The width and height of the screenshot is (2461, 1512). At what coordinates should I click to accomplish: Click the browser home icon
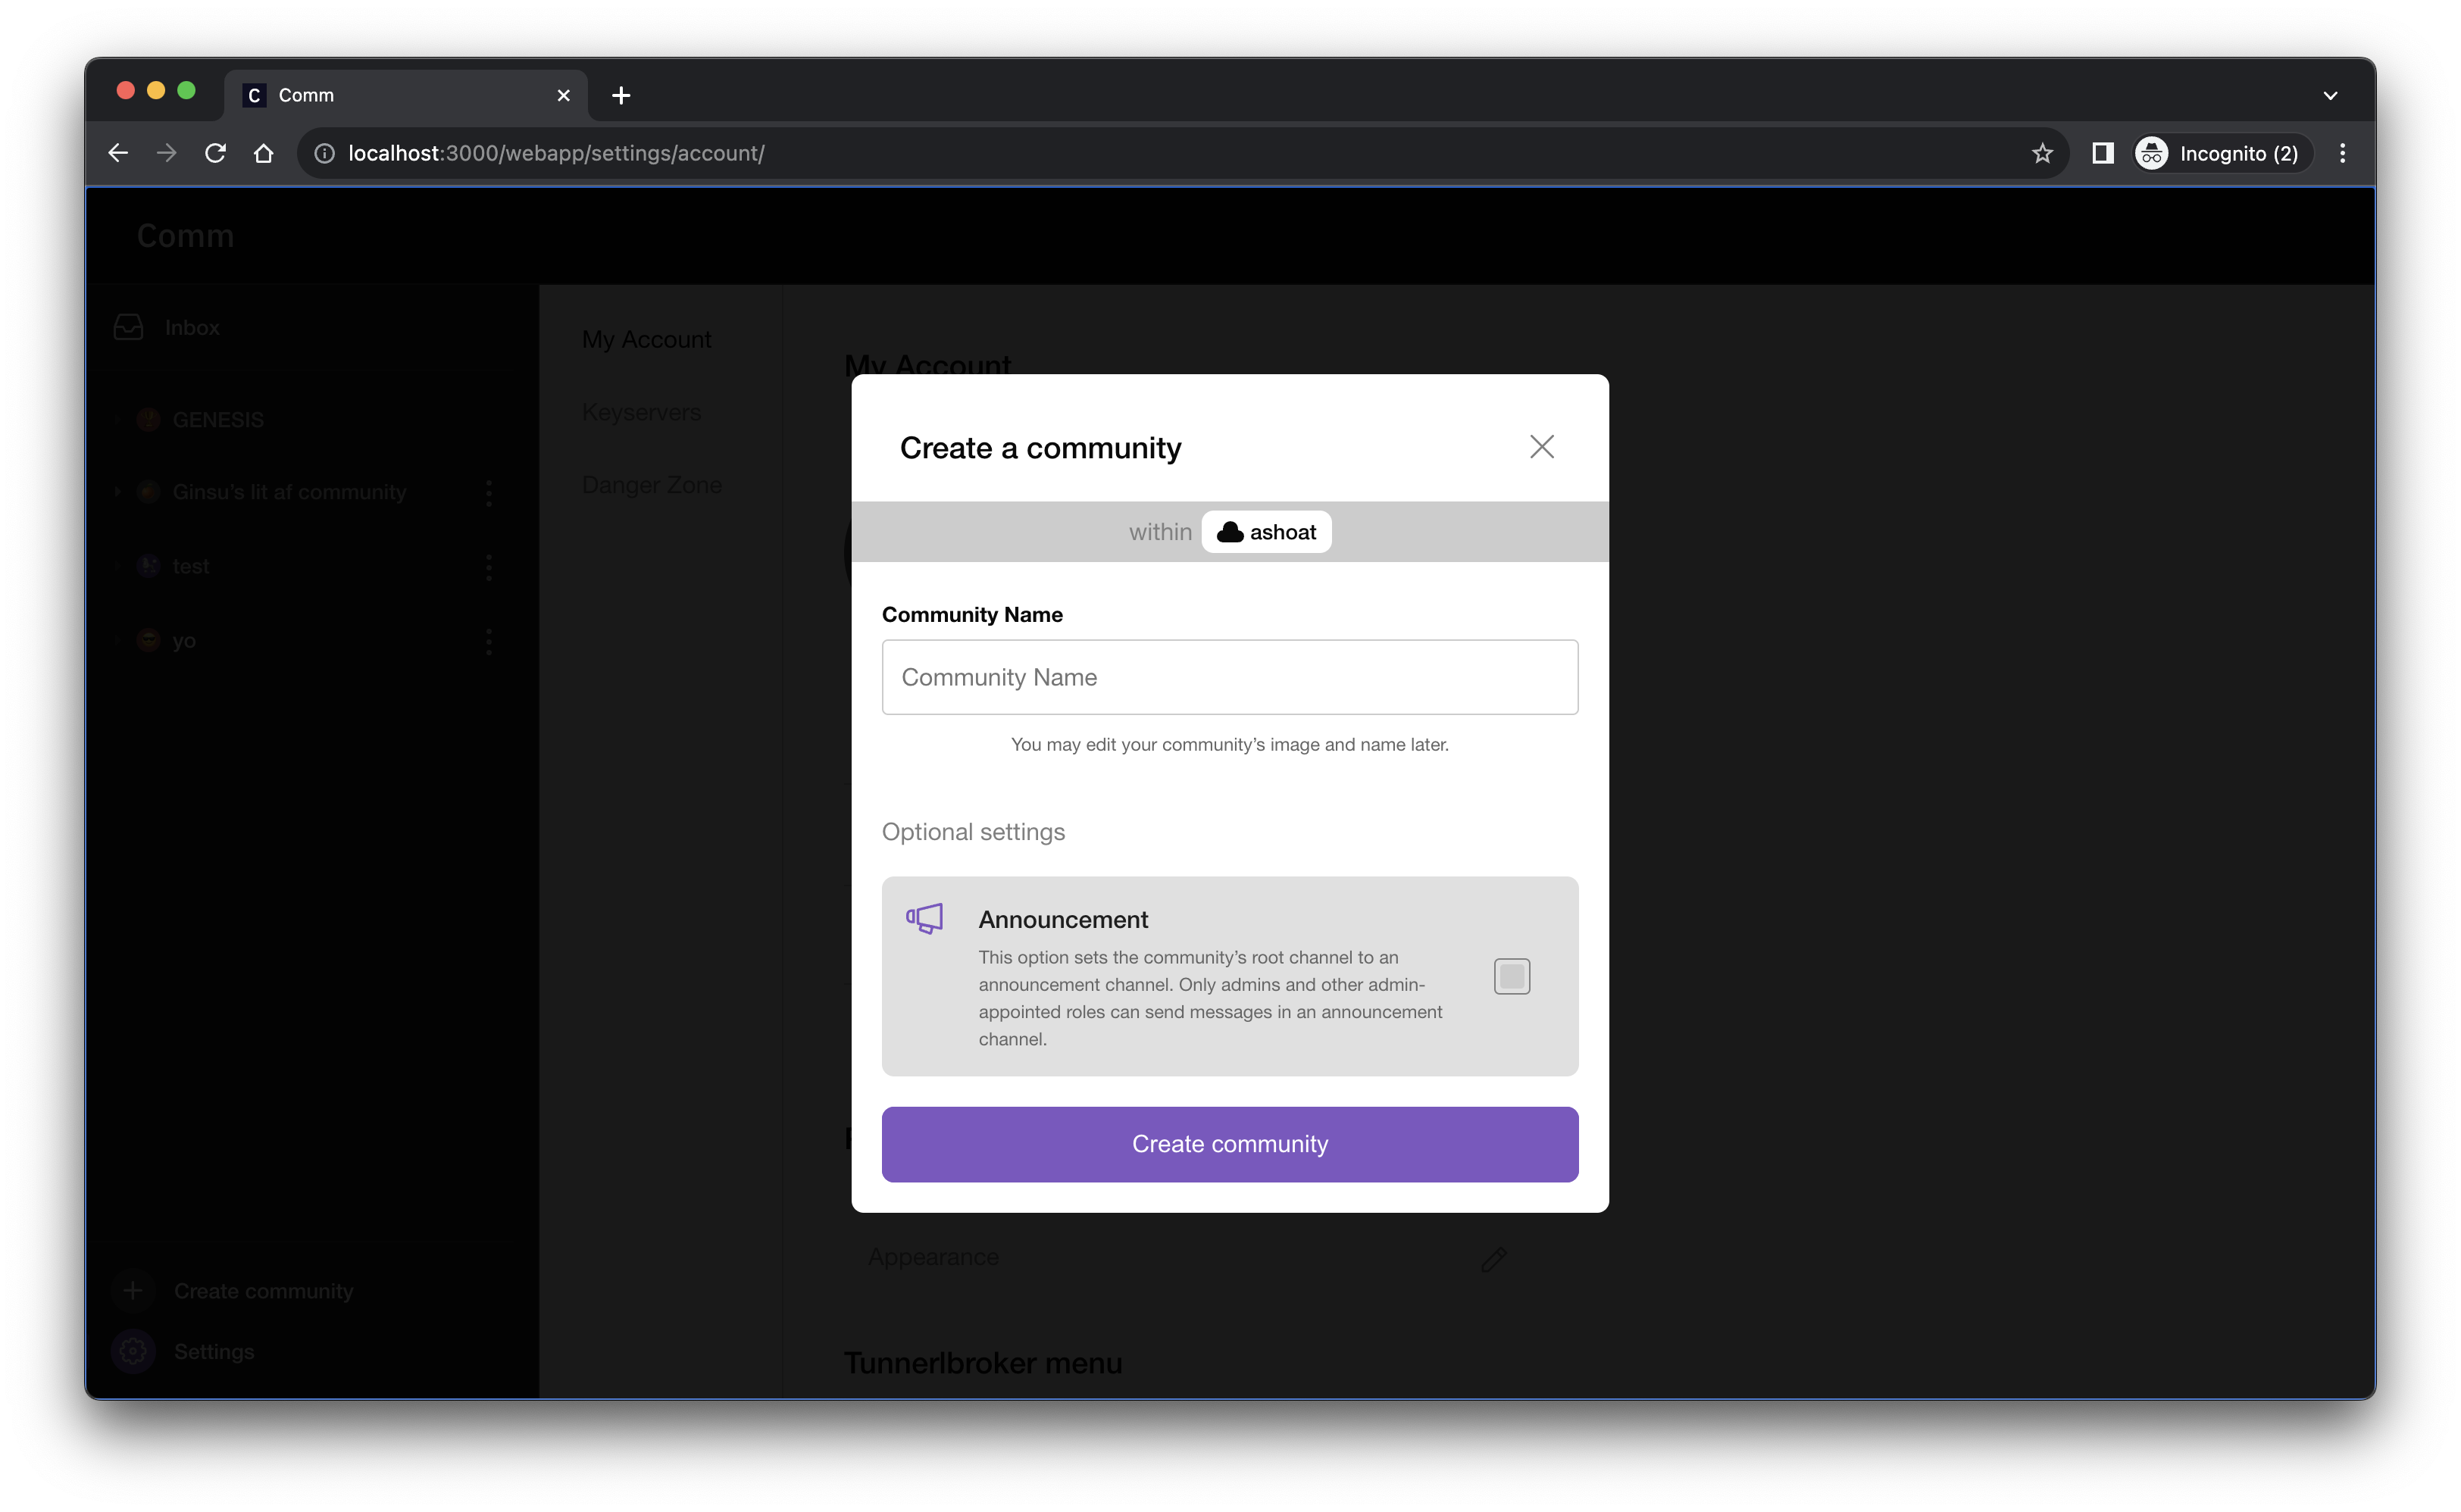263,153
